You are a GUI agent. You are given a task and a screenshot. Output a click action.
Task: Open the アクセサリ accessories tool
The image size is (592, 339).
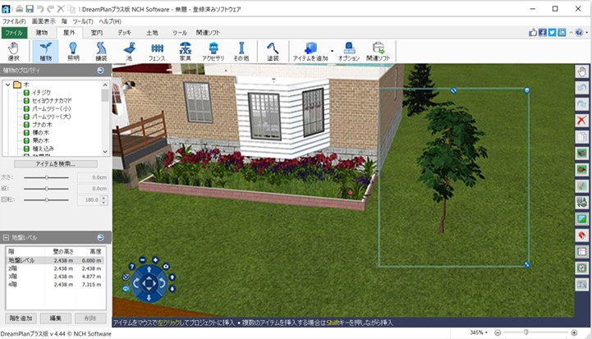[213, 52]
